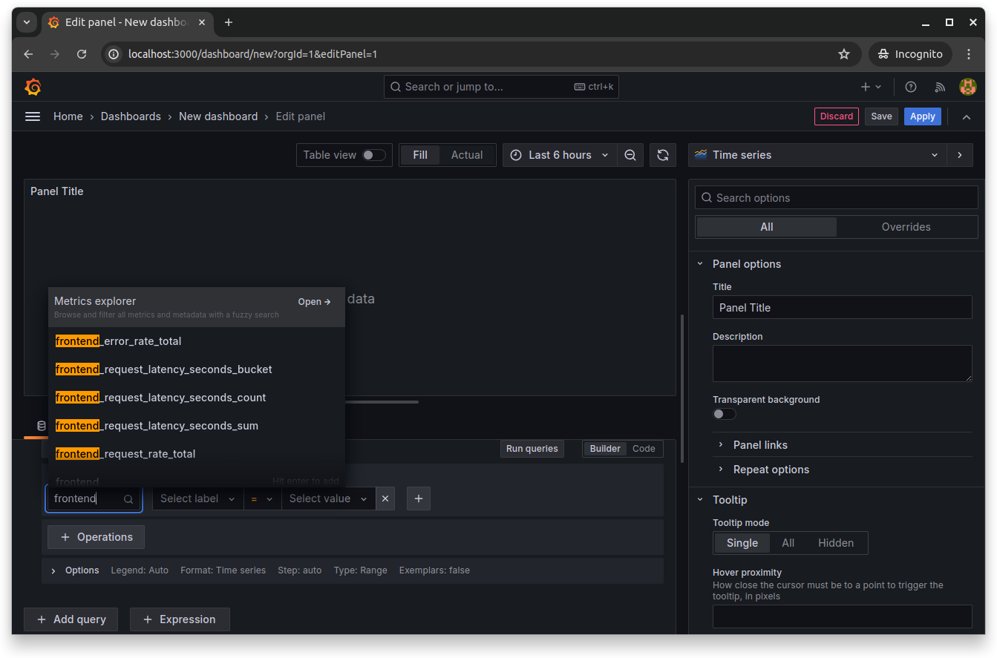Switch query editor to Code mode
997x658 pixels.
[x=644, y=449]
